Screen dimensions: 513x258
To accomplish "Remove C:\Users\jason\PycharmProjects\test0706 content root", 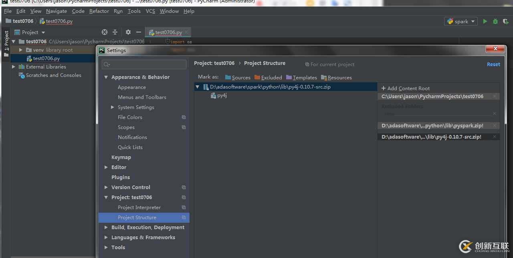I will pyautogui.click(x=494, y=97).
